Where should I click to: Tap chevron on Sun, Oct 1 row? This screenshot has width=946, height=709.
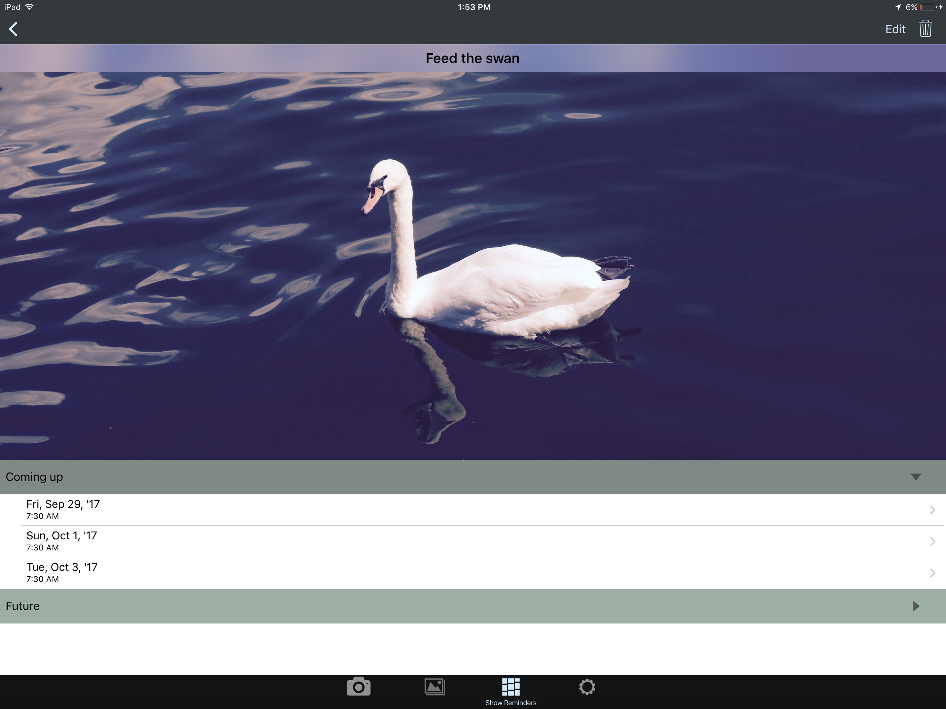click(933, 541)
